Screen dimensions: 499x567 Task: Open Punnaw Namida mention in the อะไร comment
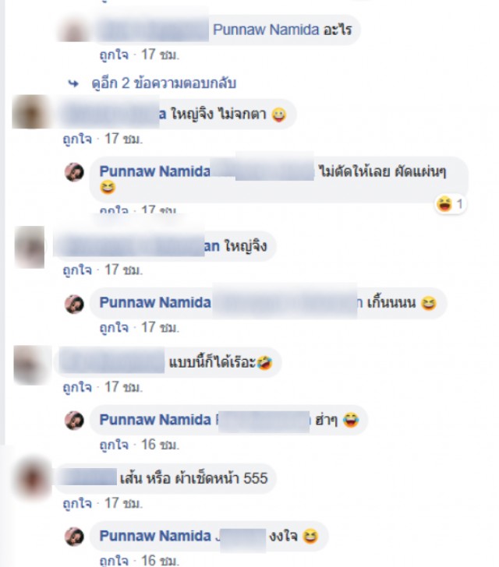(x=266, y=30)
